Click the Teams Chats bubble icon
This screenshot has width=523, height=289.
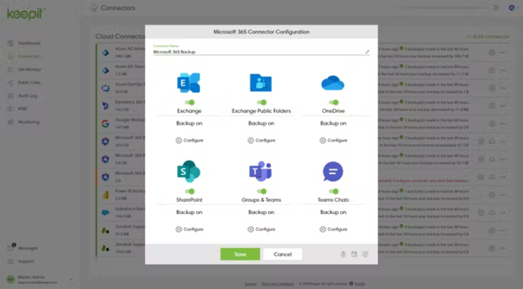tap(333, 171)
